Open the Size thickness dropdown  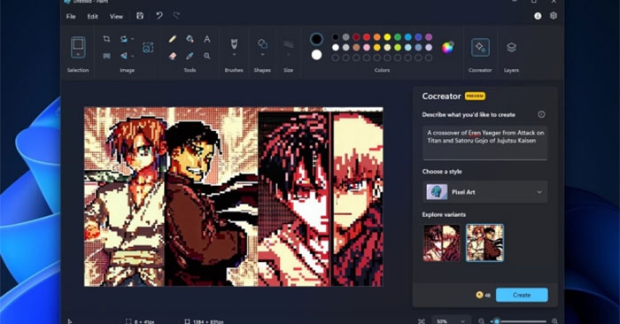pos(288,47)
